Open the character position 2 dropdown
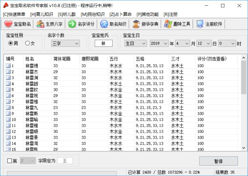 tap(28, 161)
